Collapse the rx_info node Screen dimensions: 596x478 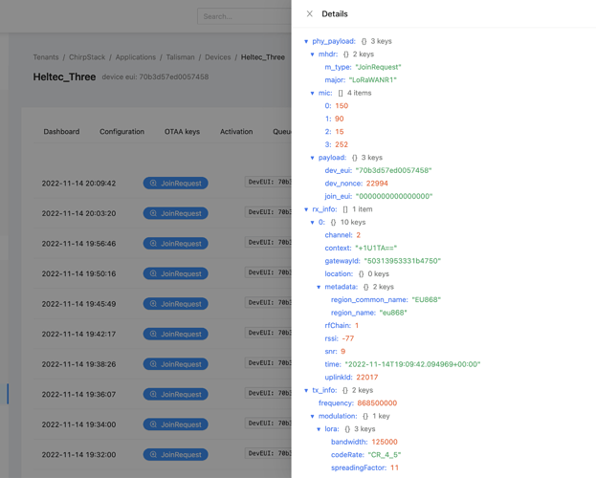pos(306,209)
